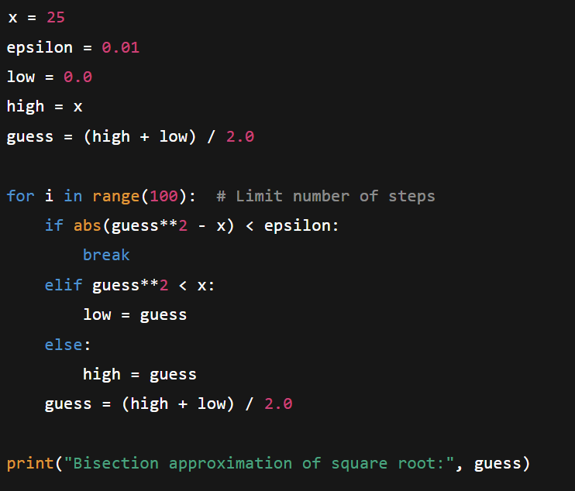This screenshot has width=575, height=491.
Task: Click the first "guess = (high + low)" line
Action: pyautogui.click(x=130, y=137)
